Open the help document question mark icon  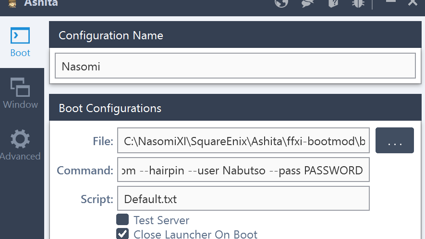click(333, 3)
